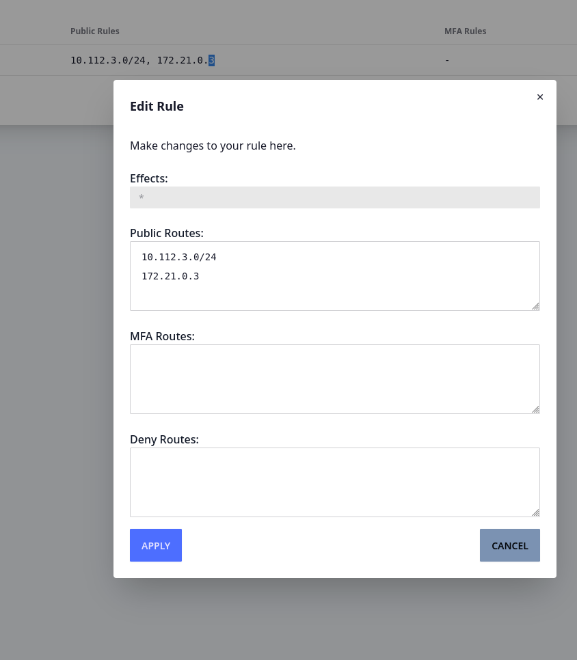
Task: Select the public rules cell in the table row
Action: pyautogui.click(x=142, y=61)
